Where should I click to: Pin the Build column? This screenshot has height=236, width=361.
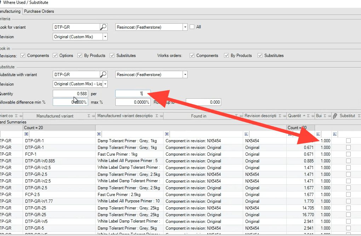tap(329, 116)
